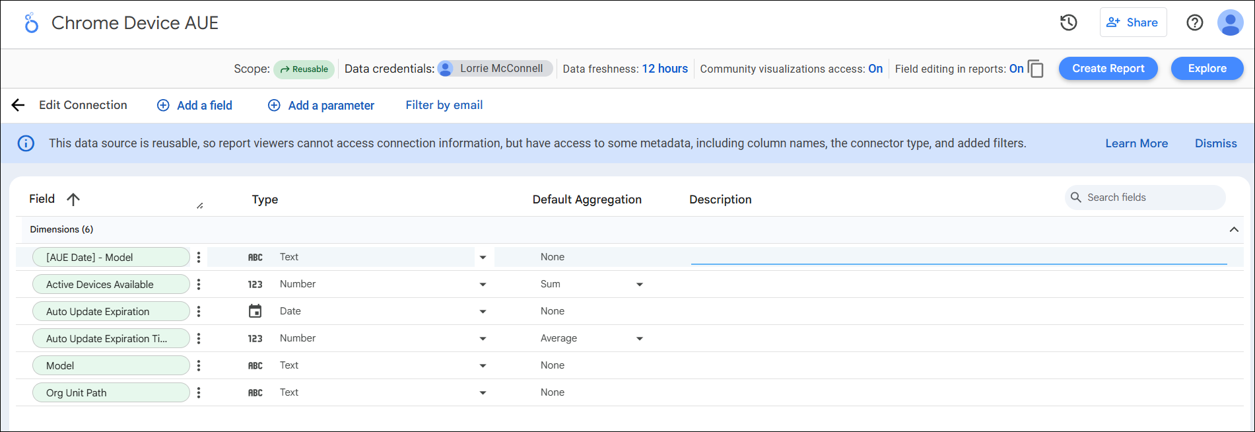
Task: Click description field for [AUE Date] - Model
Action: pyautogui.click(x=959, y=257)
